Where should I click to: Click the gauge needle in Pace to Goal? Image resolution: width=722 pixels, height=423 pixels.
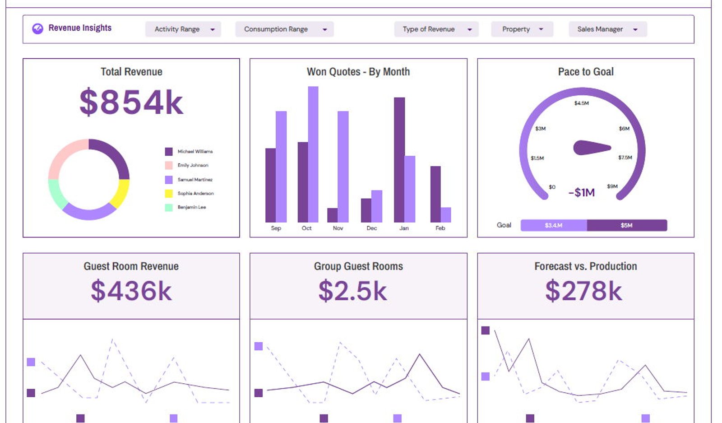[x=592, y=148]
